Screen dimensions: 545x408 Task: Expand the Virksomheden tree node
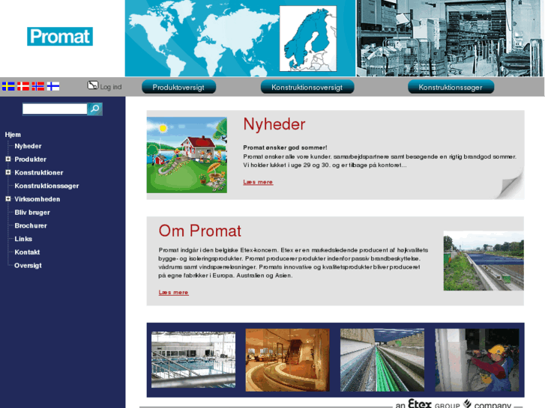tap(8, 199)
